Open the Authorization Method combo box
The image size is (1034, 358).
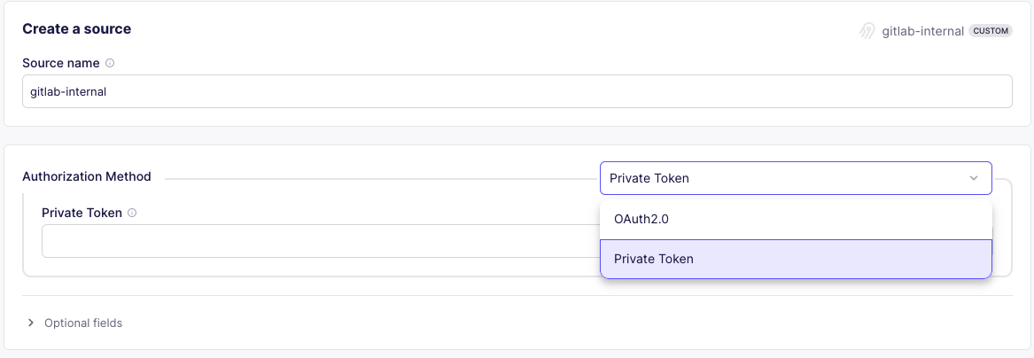click(x=780, y=178)
